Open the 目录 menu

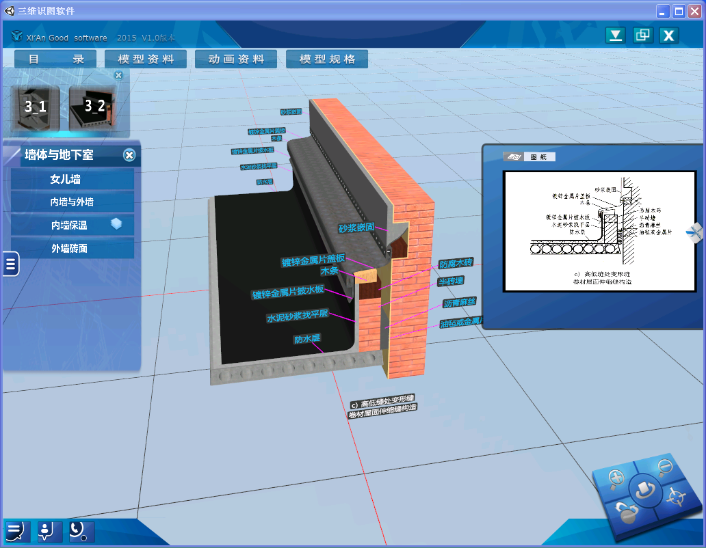(x=57, y=59)
